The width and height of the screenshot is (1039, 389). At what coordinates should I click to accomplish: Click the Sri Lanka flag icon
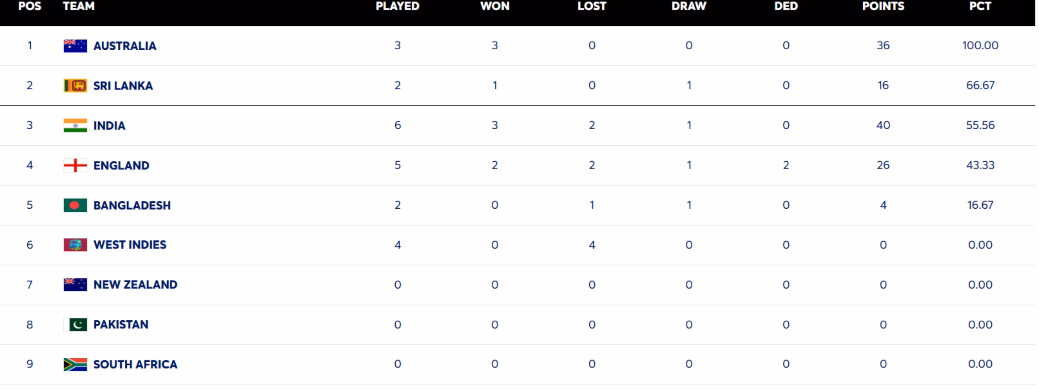(x=75, y=86)
